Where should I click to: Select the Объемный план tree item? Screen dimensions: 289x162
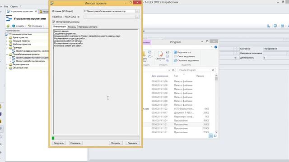click(x=20, y=68)
